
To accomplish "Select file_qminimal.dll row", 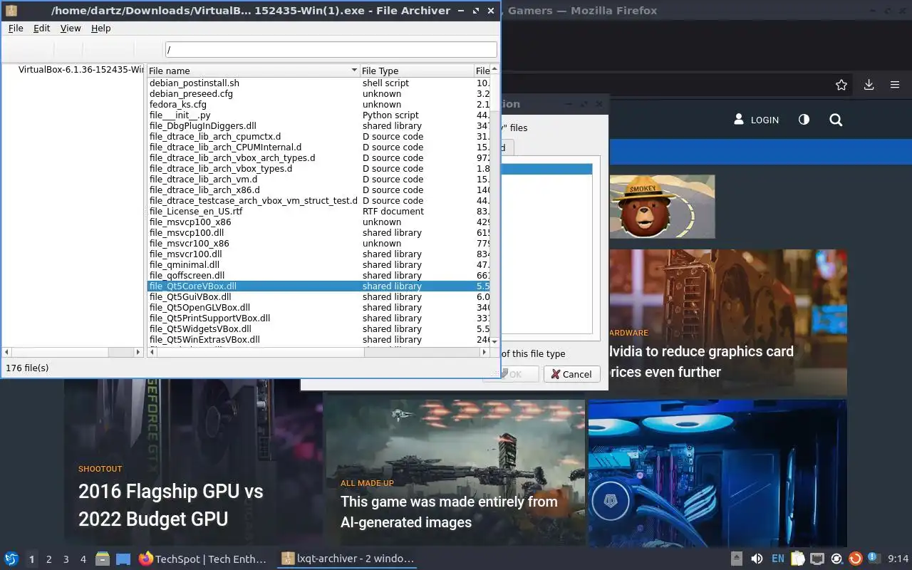I will 318,265.
